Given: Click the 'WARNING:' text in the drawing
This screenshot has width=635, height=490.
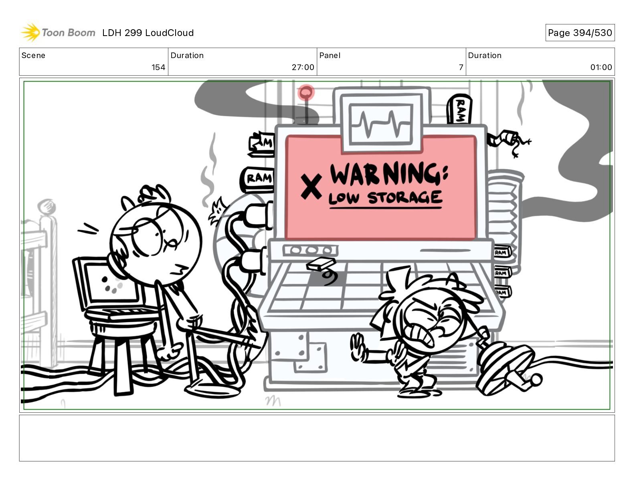Looking at the screenshot, I should click(x=389, y=175).
